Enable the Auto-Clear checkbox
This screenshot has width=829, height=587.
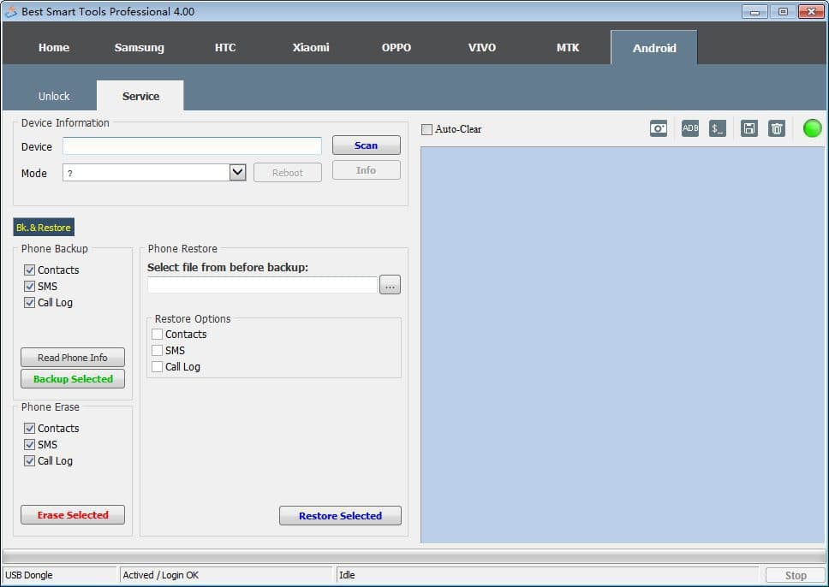(x=426, y=129)
